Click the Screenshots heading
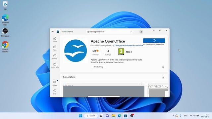This screenshot has height=119, width=212. click(69, 77)
